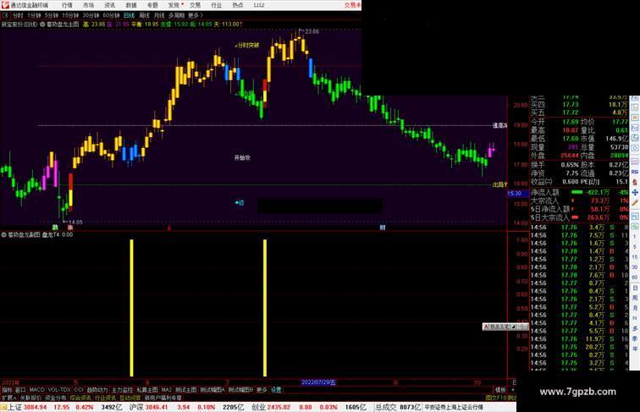This screenshot has width=640, height=412.
Task: Open the 模板 template button
Action: click(x=500, y=390)
